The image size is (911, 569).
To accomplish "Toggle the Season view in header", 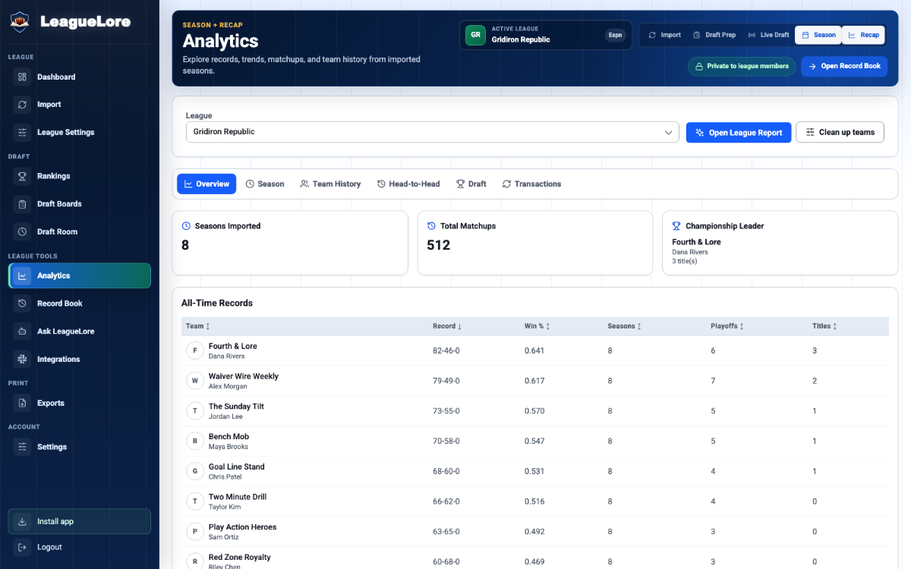I will tap(818, 35).
